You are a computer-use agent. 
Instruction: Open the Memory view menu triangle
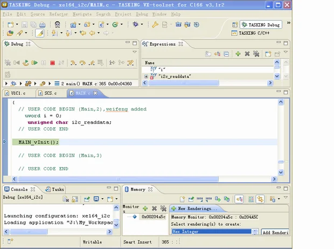pyautogui.click(x=286, y=197)
